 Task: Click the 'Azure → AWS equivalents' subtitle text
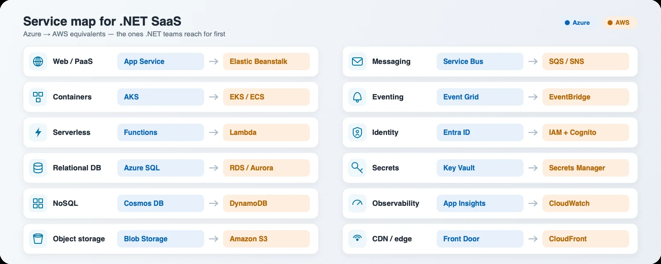coord(64,34)
